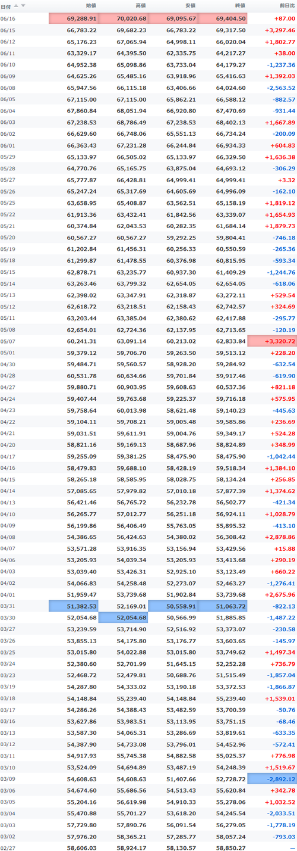Viewport: 297px width, 851px height.
Task: Sort dates ascending with the up arrow
Action: pos(16,5)
